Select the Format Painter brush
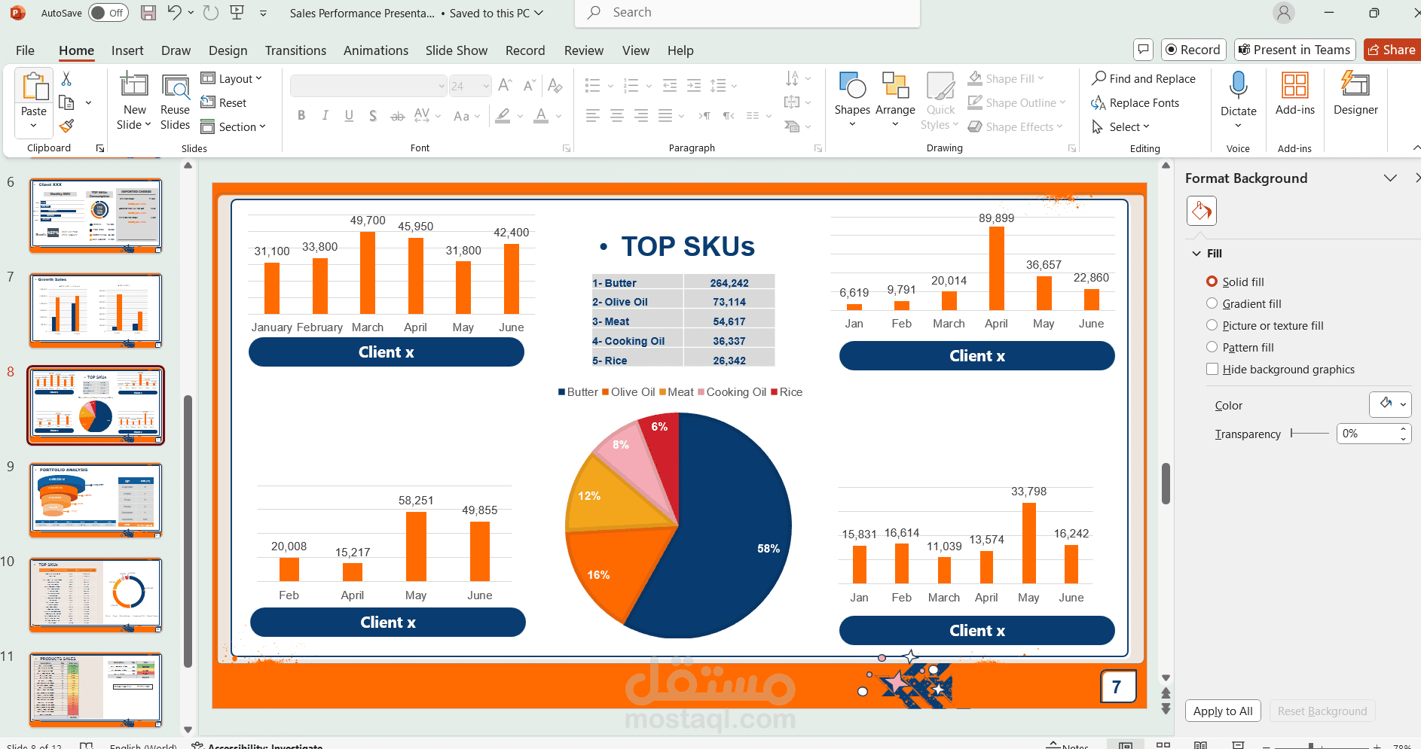Screen dimensions: 1421x749 66,126
